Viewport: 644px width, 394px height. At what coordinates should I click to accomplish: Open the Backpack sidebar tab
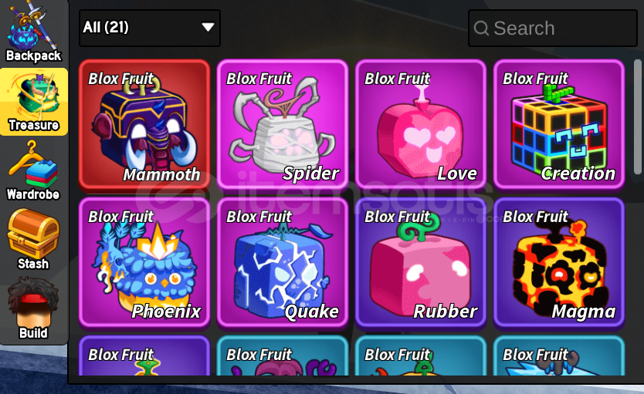(34, 33)
